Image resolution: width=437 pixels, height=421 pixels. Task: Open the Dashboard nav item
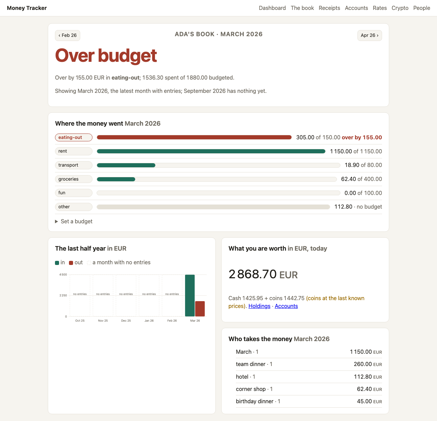point(272,8)
